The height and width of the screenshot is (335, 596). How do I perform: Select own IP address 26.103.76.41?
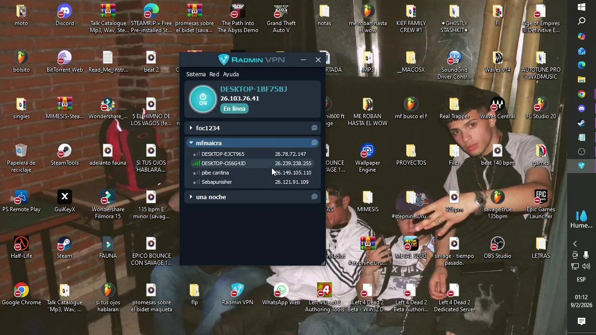(x=240, y=98)
